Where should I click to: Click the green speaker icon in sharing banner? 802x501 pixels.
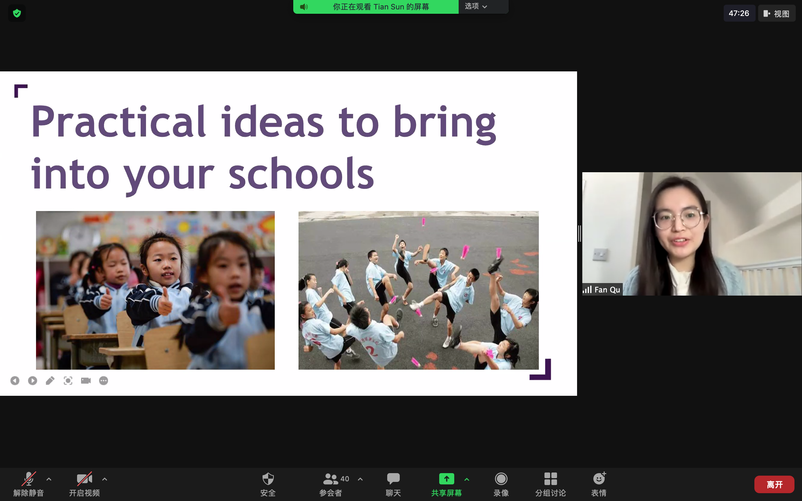(304, 7)
